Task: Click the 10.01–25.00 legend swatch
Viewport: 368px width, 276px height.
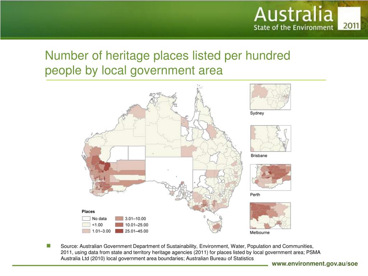Action: click(119, 225)
